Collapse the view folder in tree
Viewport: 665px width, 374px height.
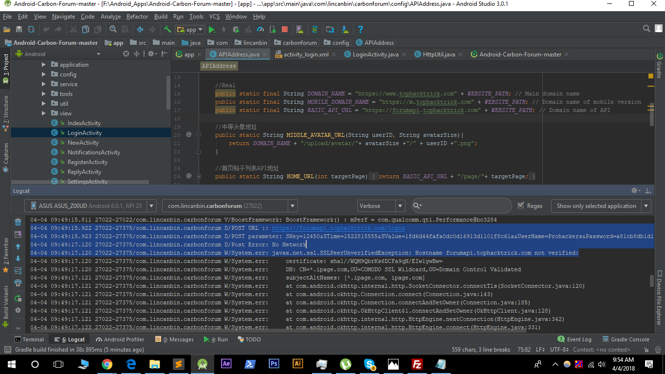[x=43, y=113]
